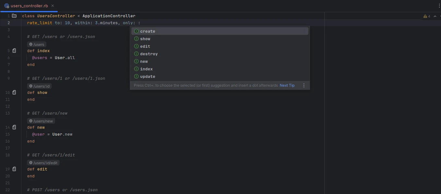Click ApplicationController in the class declaration
The height and width of the screenshot is (194, 441).
(109, 16)
